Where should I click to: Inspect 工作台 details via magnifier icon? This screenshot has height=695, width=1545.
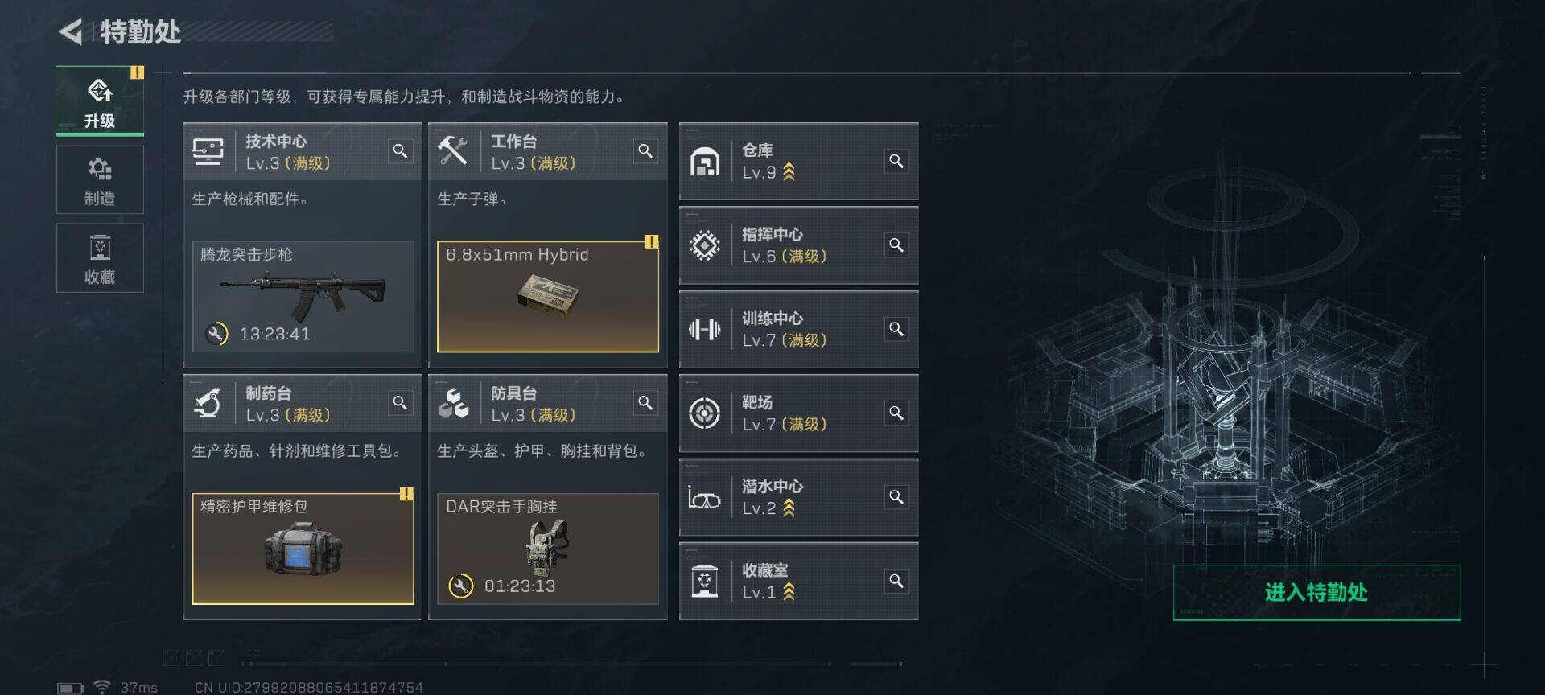(x=645, y=151)
